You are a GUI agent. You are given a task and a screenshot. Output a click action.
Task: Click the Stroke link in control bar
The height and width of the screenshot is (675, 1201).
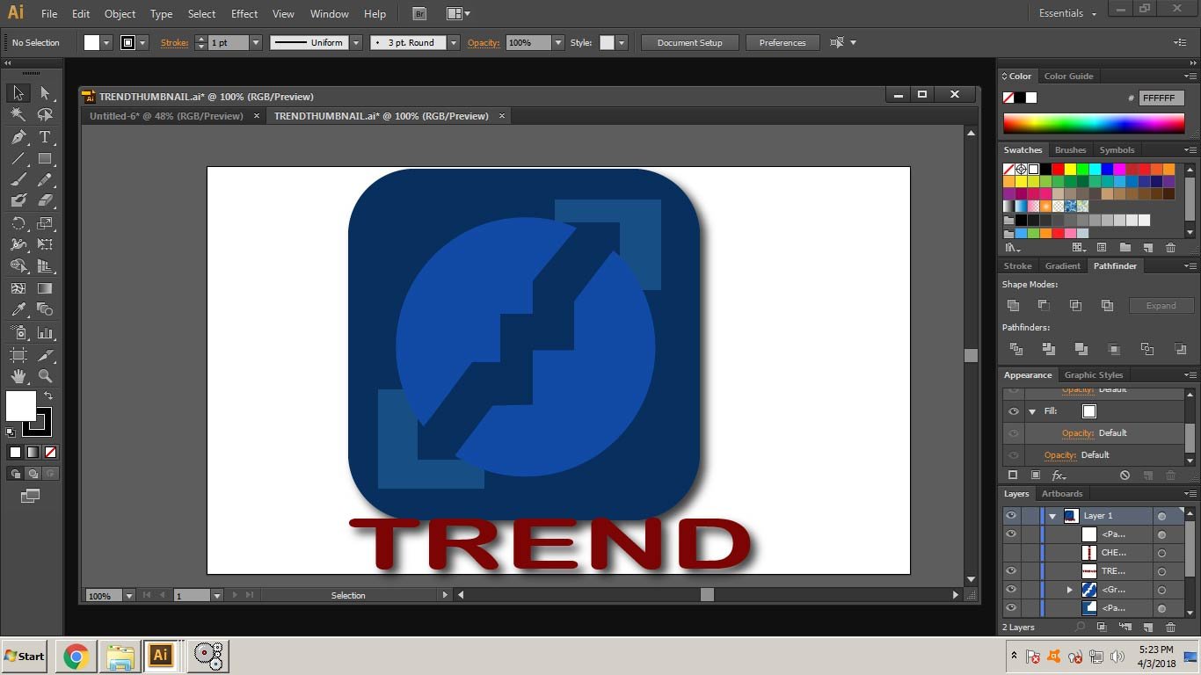click(x=174, y=42)
